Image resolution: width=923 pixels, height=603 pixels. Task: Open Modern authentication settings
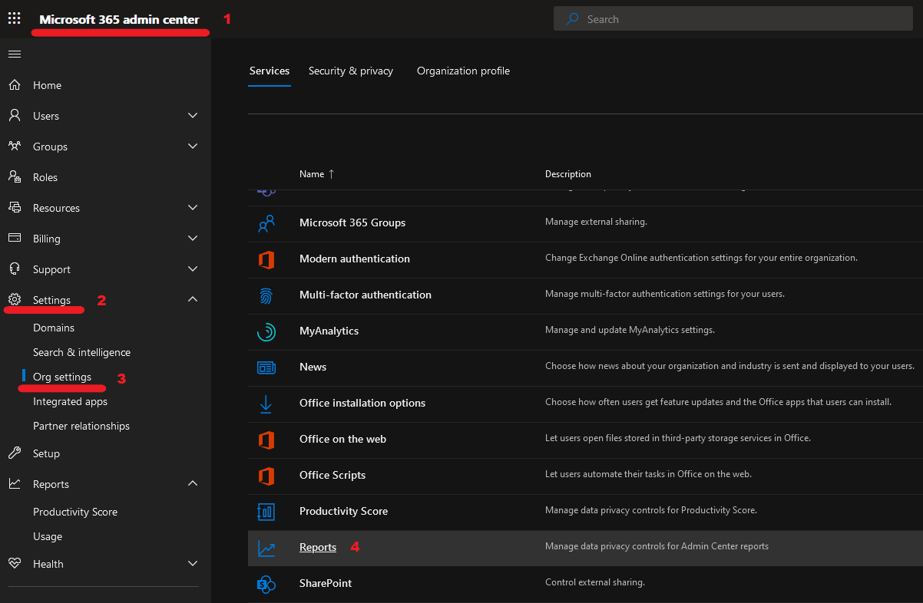tap(355, 259)
